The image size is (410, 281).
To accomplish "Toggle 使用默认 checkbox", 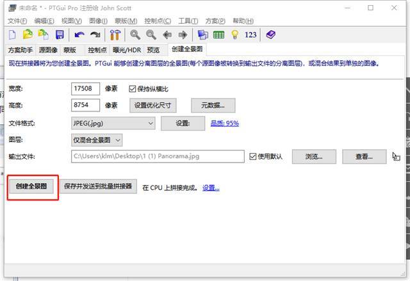I will tap(252, 156).
